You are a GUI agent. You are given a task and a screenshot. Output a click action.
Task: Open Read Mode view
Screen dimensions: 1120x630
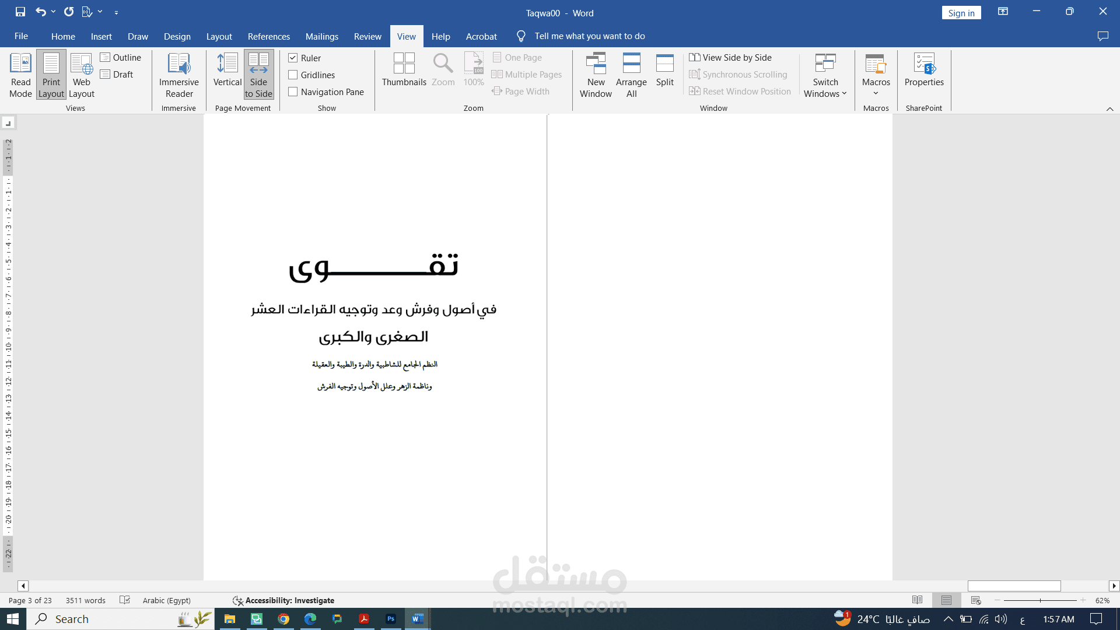click(20, 75)
